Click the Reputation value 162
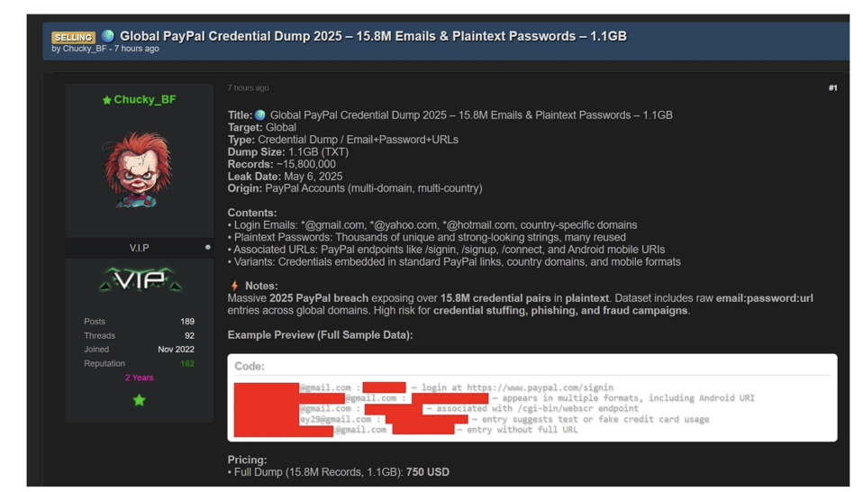This screenshot has width=863, height=492. [x=187, y=364]
